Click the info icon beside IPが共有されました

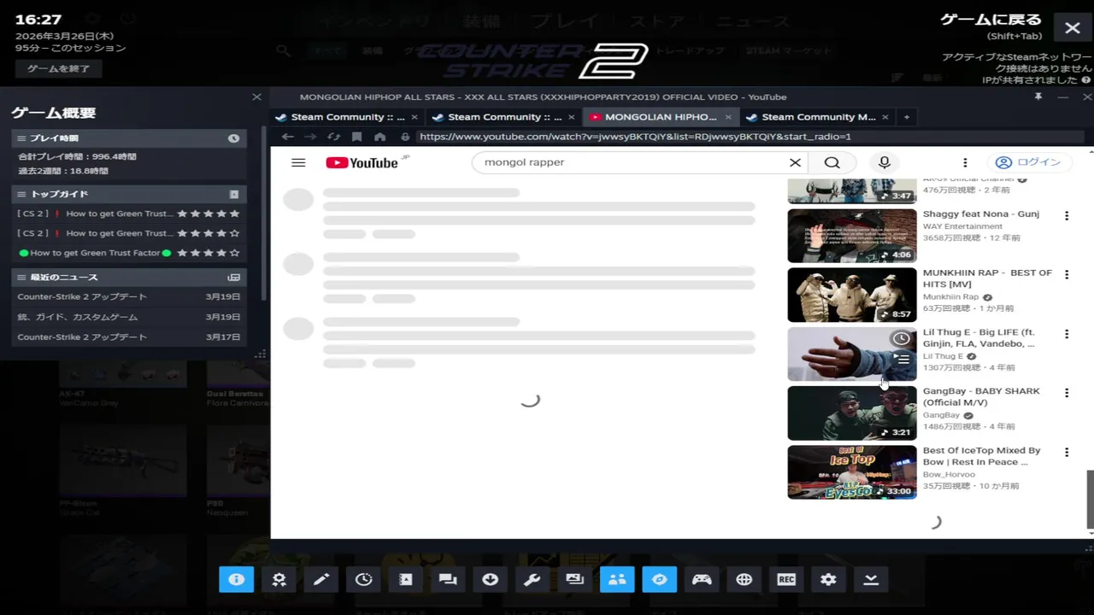point(1086,80)
